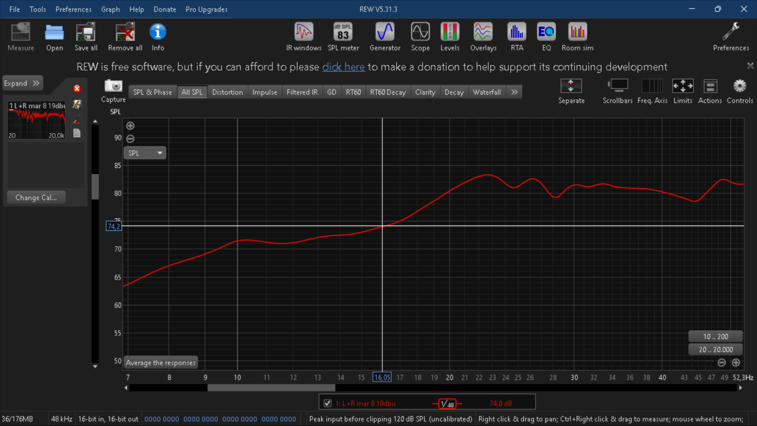Open a measurement file with Open icon

click(x=54, y=37)
